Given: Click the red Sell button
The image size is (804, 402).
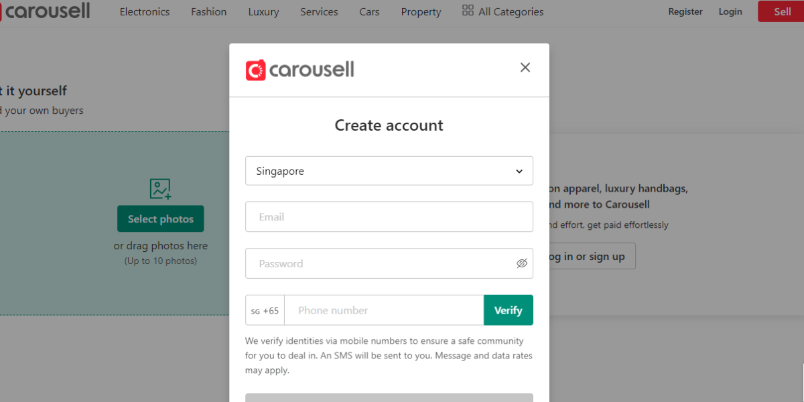Looking at the screenshot, I should click(781, 11).
